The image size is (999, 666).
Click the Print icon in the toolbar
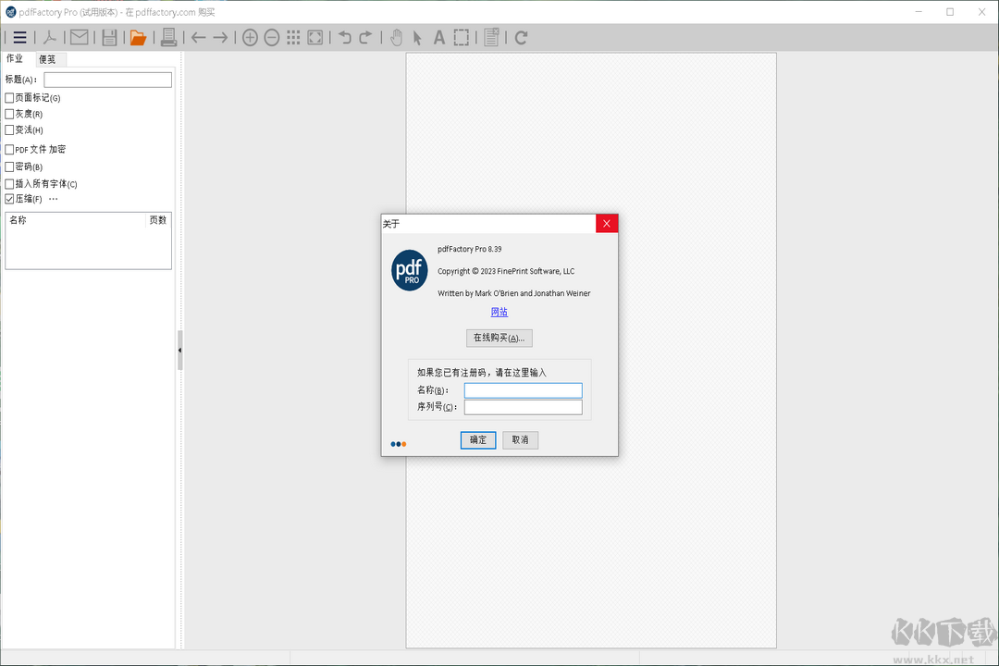coord(169,38)
